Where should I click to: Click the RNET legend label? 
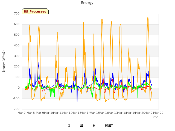109,126
